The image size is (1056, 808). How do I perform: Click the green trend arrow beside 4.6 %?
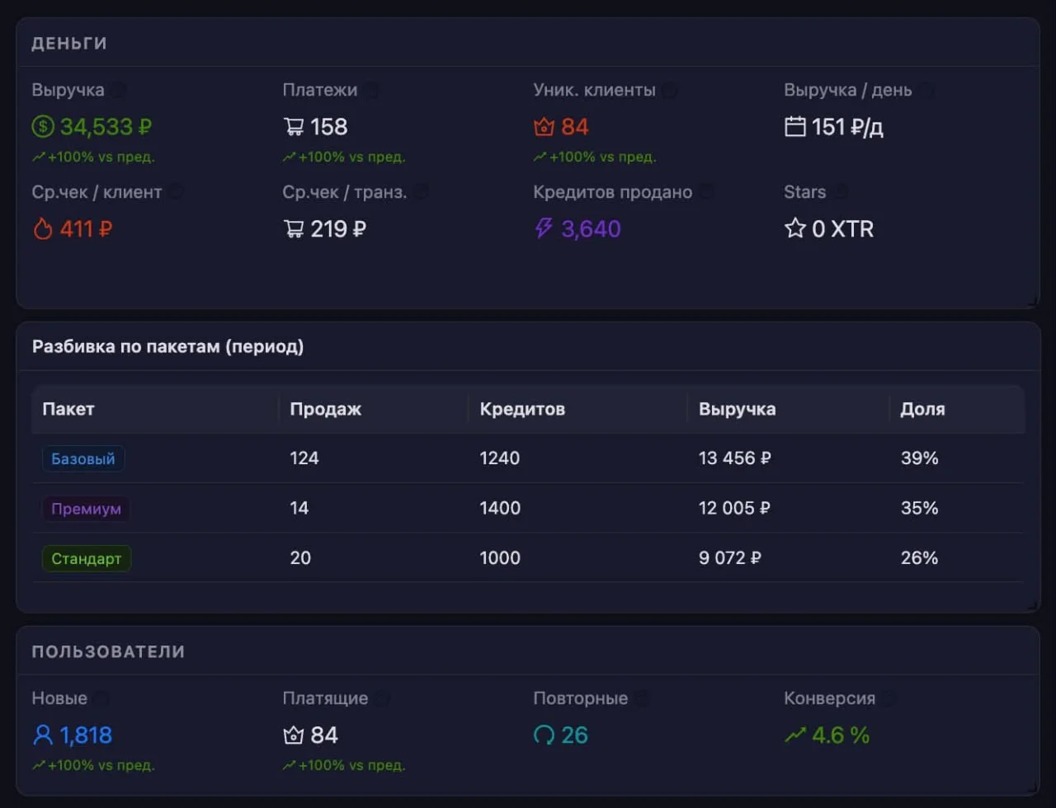[x=794, y=735]
